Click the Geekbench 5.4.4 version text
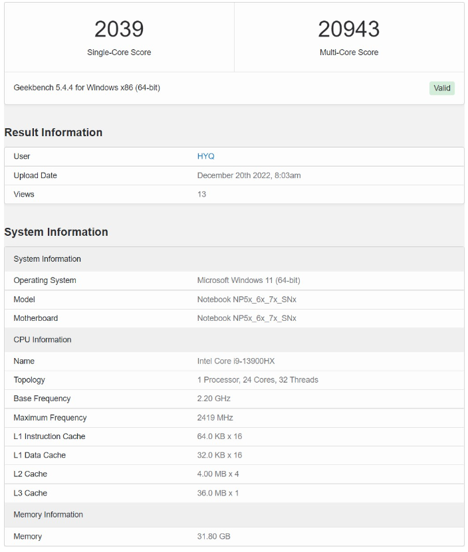Screen dimensions: 468x552 click(x=86, y=88)
